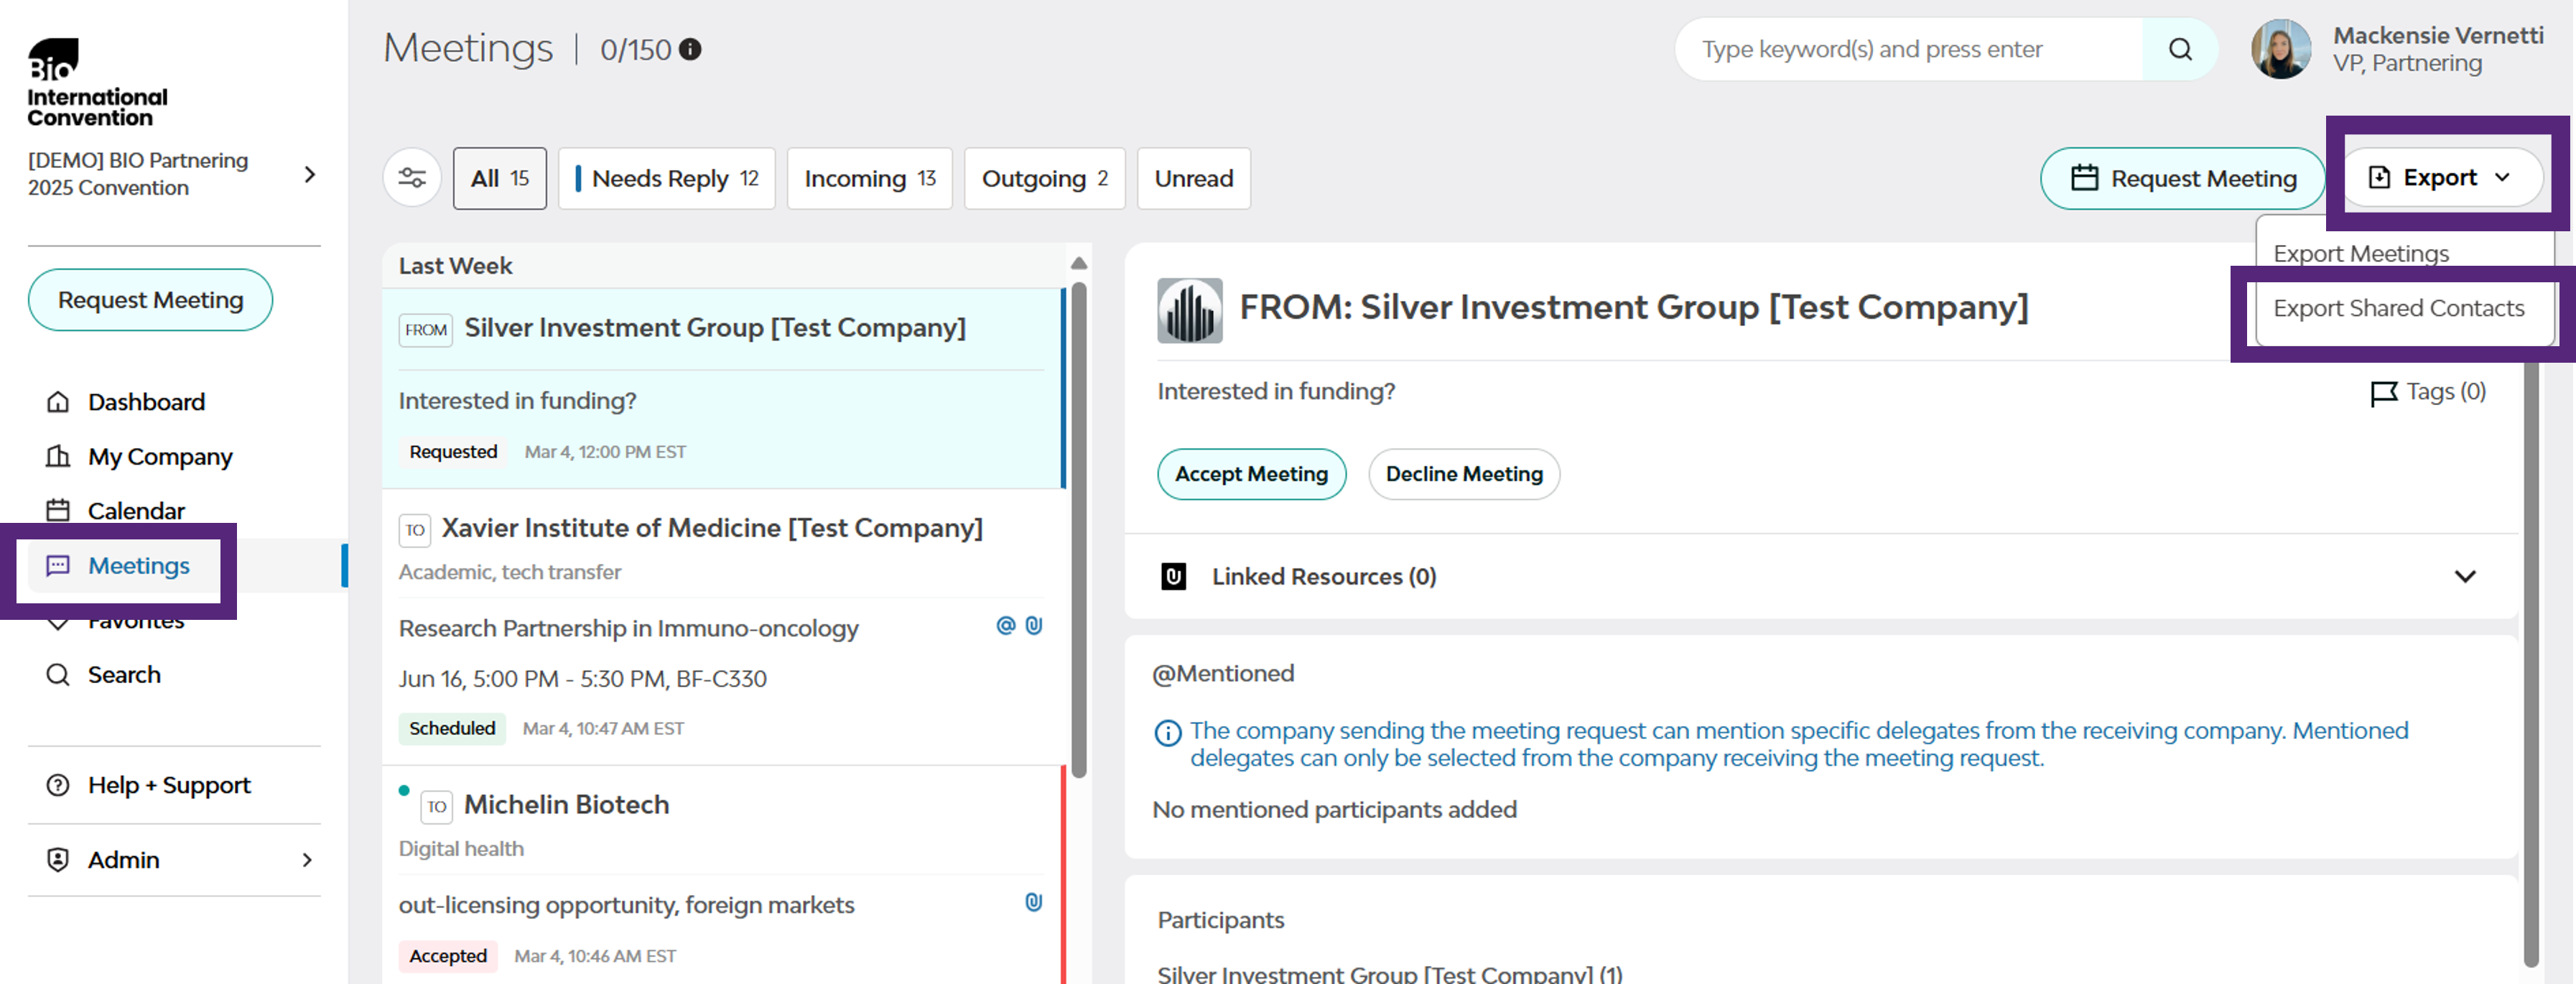Screen dimensions: 2576x984
Task: Choose Export Meetings option
Action: [x=2361, y=253]
